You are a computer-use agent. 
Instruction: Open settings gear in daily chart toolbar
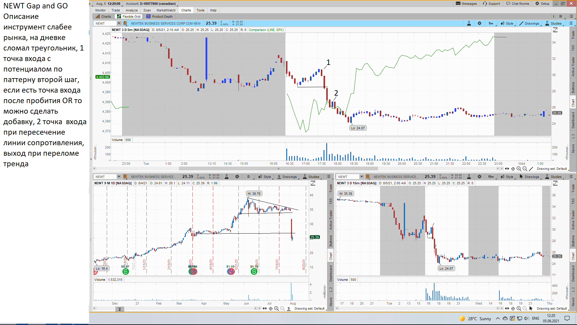[237, 177]
